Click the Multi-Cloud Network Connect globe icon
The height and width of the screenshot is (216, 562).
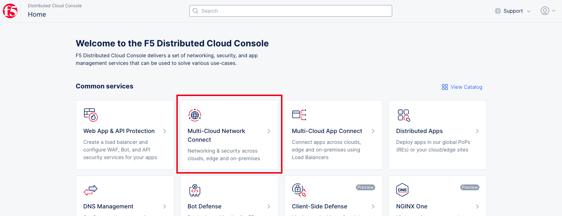click(x=194, y=115)
